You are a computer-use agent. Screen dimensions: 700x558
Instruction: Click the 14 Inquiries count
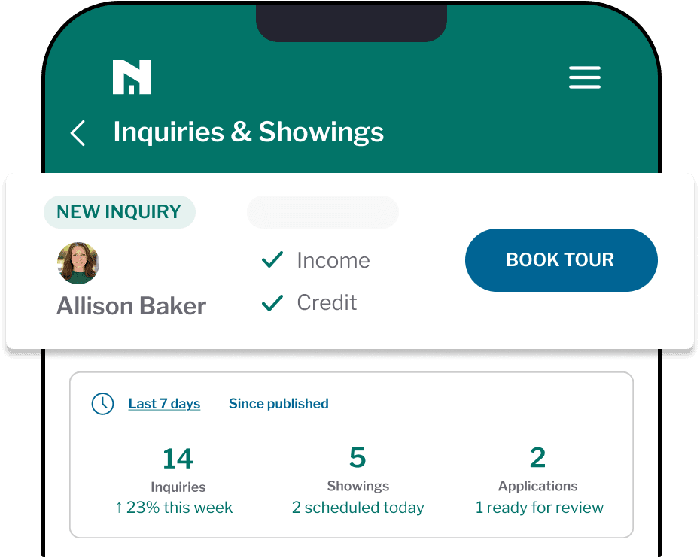coord(178,459)
